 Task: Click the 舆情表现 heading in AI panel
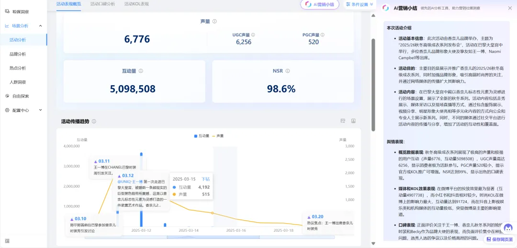pyautogui.click(x=396, y=142)
